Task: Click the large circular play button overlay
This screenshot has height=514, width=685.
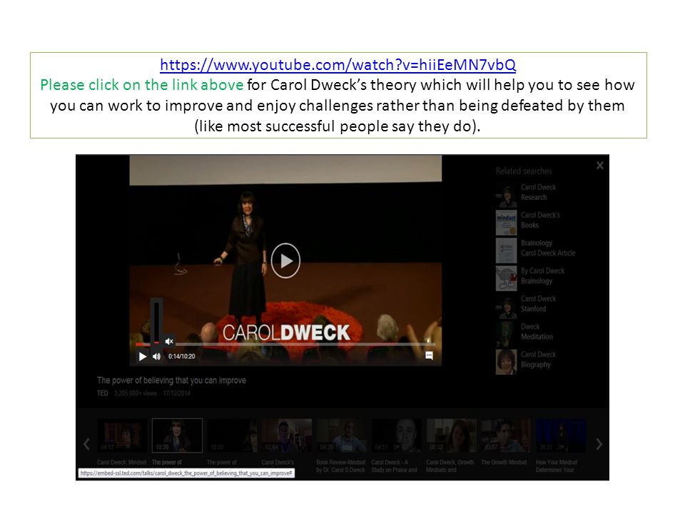Action: tap(285, 261)
